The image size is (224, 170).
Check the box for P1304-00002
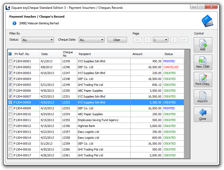[x=10, y=67]
